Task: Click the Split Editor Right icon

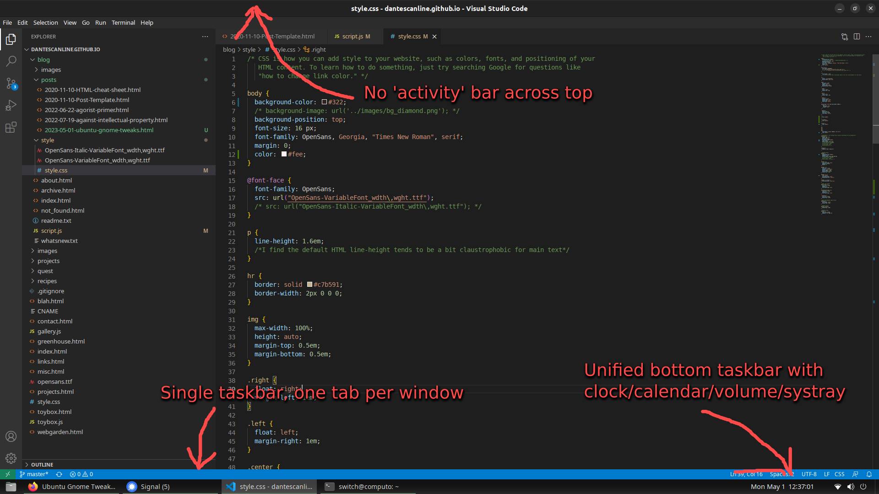Action: (x=857, y=37)
